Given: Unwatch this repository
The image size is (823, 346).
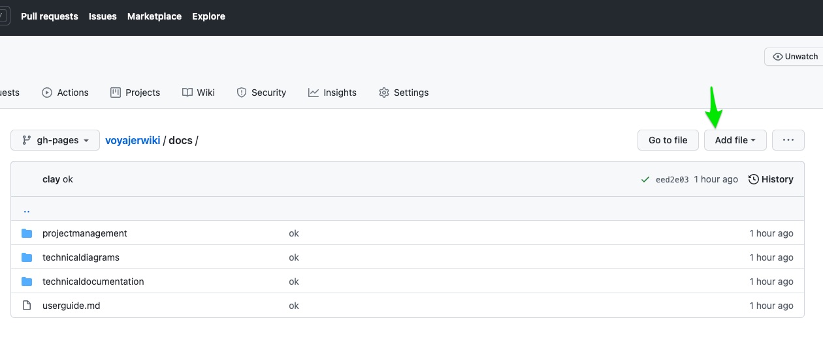Looking at the screenshot, I should (795, 57).
